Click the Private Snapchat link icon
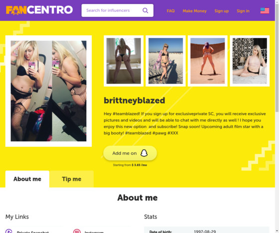The width and height of the screenshot is (279, 233). (x=9, y=231)
